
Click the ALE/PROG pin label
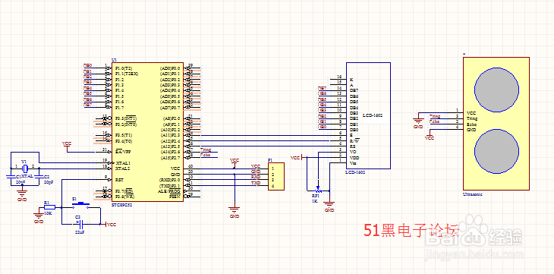tap(168, 191)
